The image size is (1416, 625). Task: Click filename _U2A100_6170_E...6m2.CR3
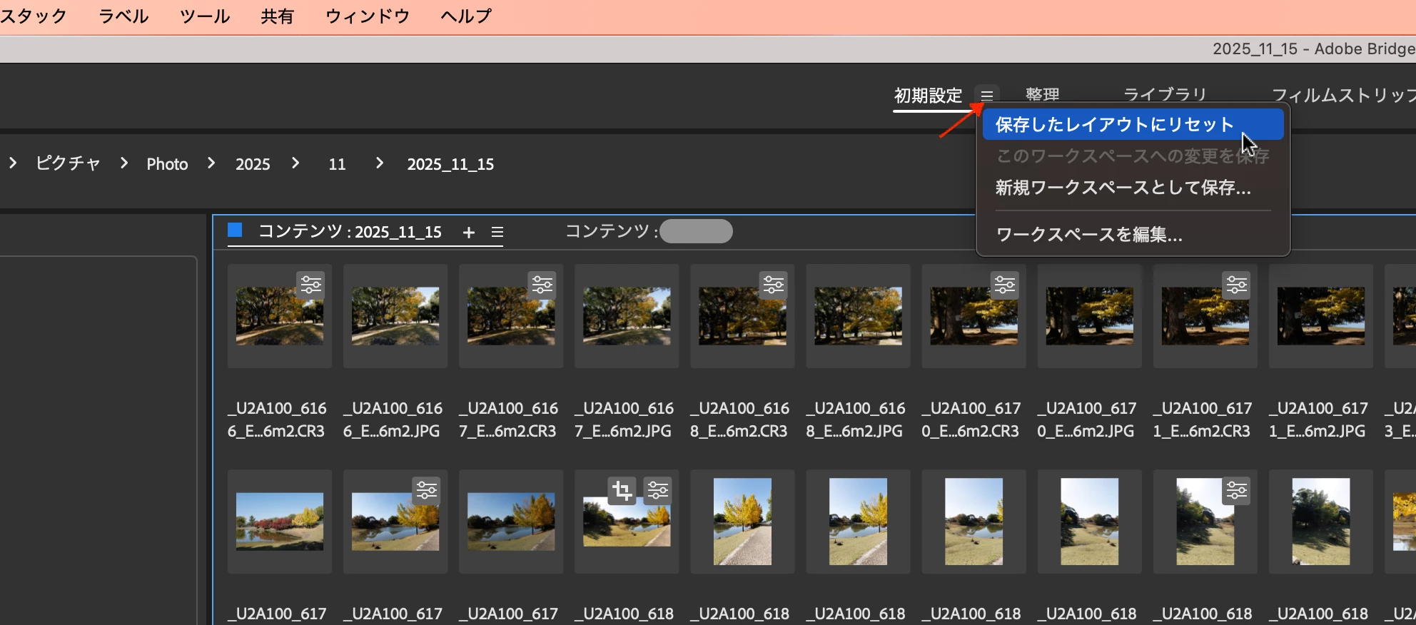coord(970,420)
